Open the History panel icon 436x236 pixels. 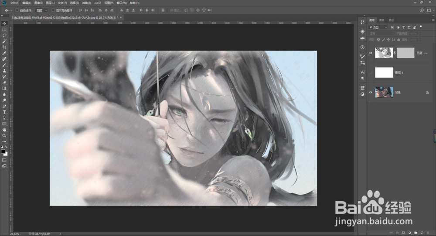tap(362, 23)
